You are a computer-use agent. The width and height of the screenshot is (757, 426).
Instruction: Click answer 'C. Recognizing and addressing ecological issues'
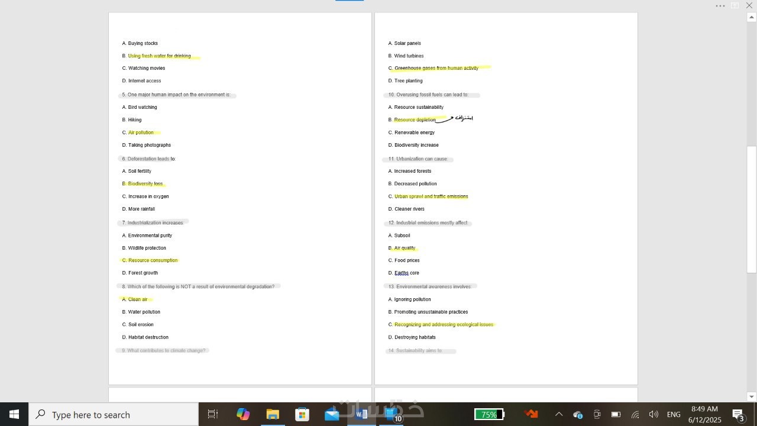pyautogui.click(x=441, y=324)
